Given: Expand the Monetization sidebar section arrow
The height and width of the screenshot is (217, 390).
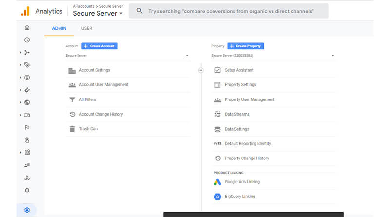Looking at the screenshot, I should [20, 78].
